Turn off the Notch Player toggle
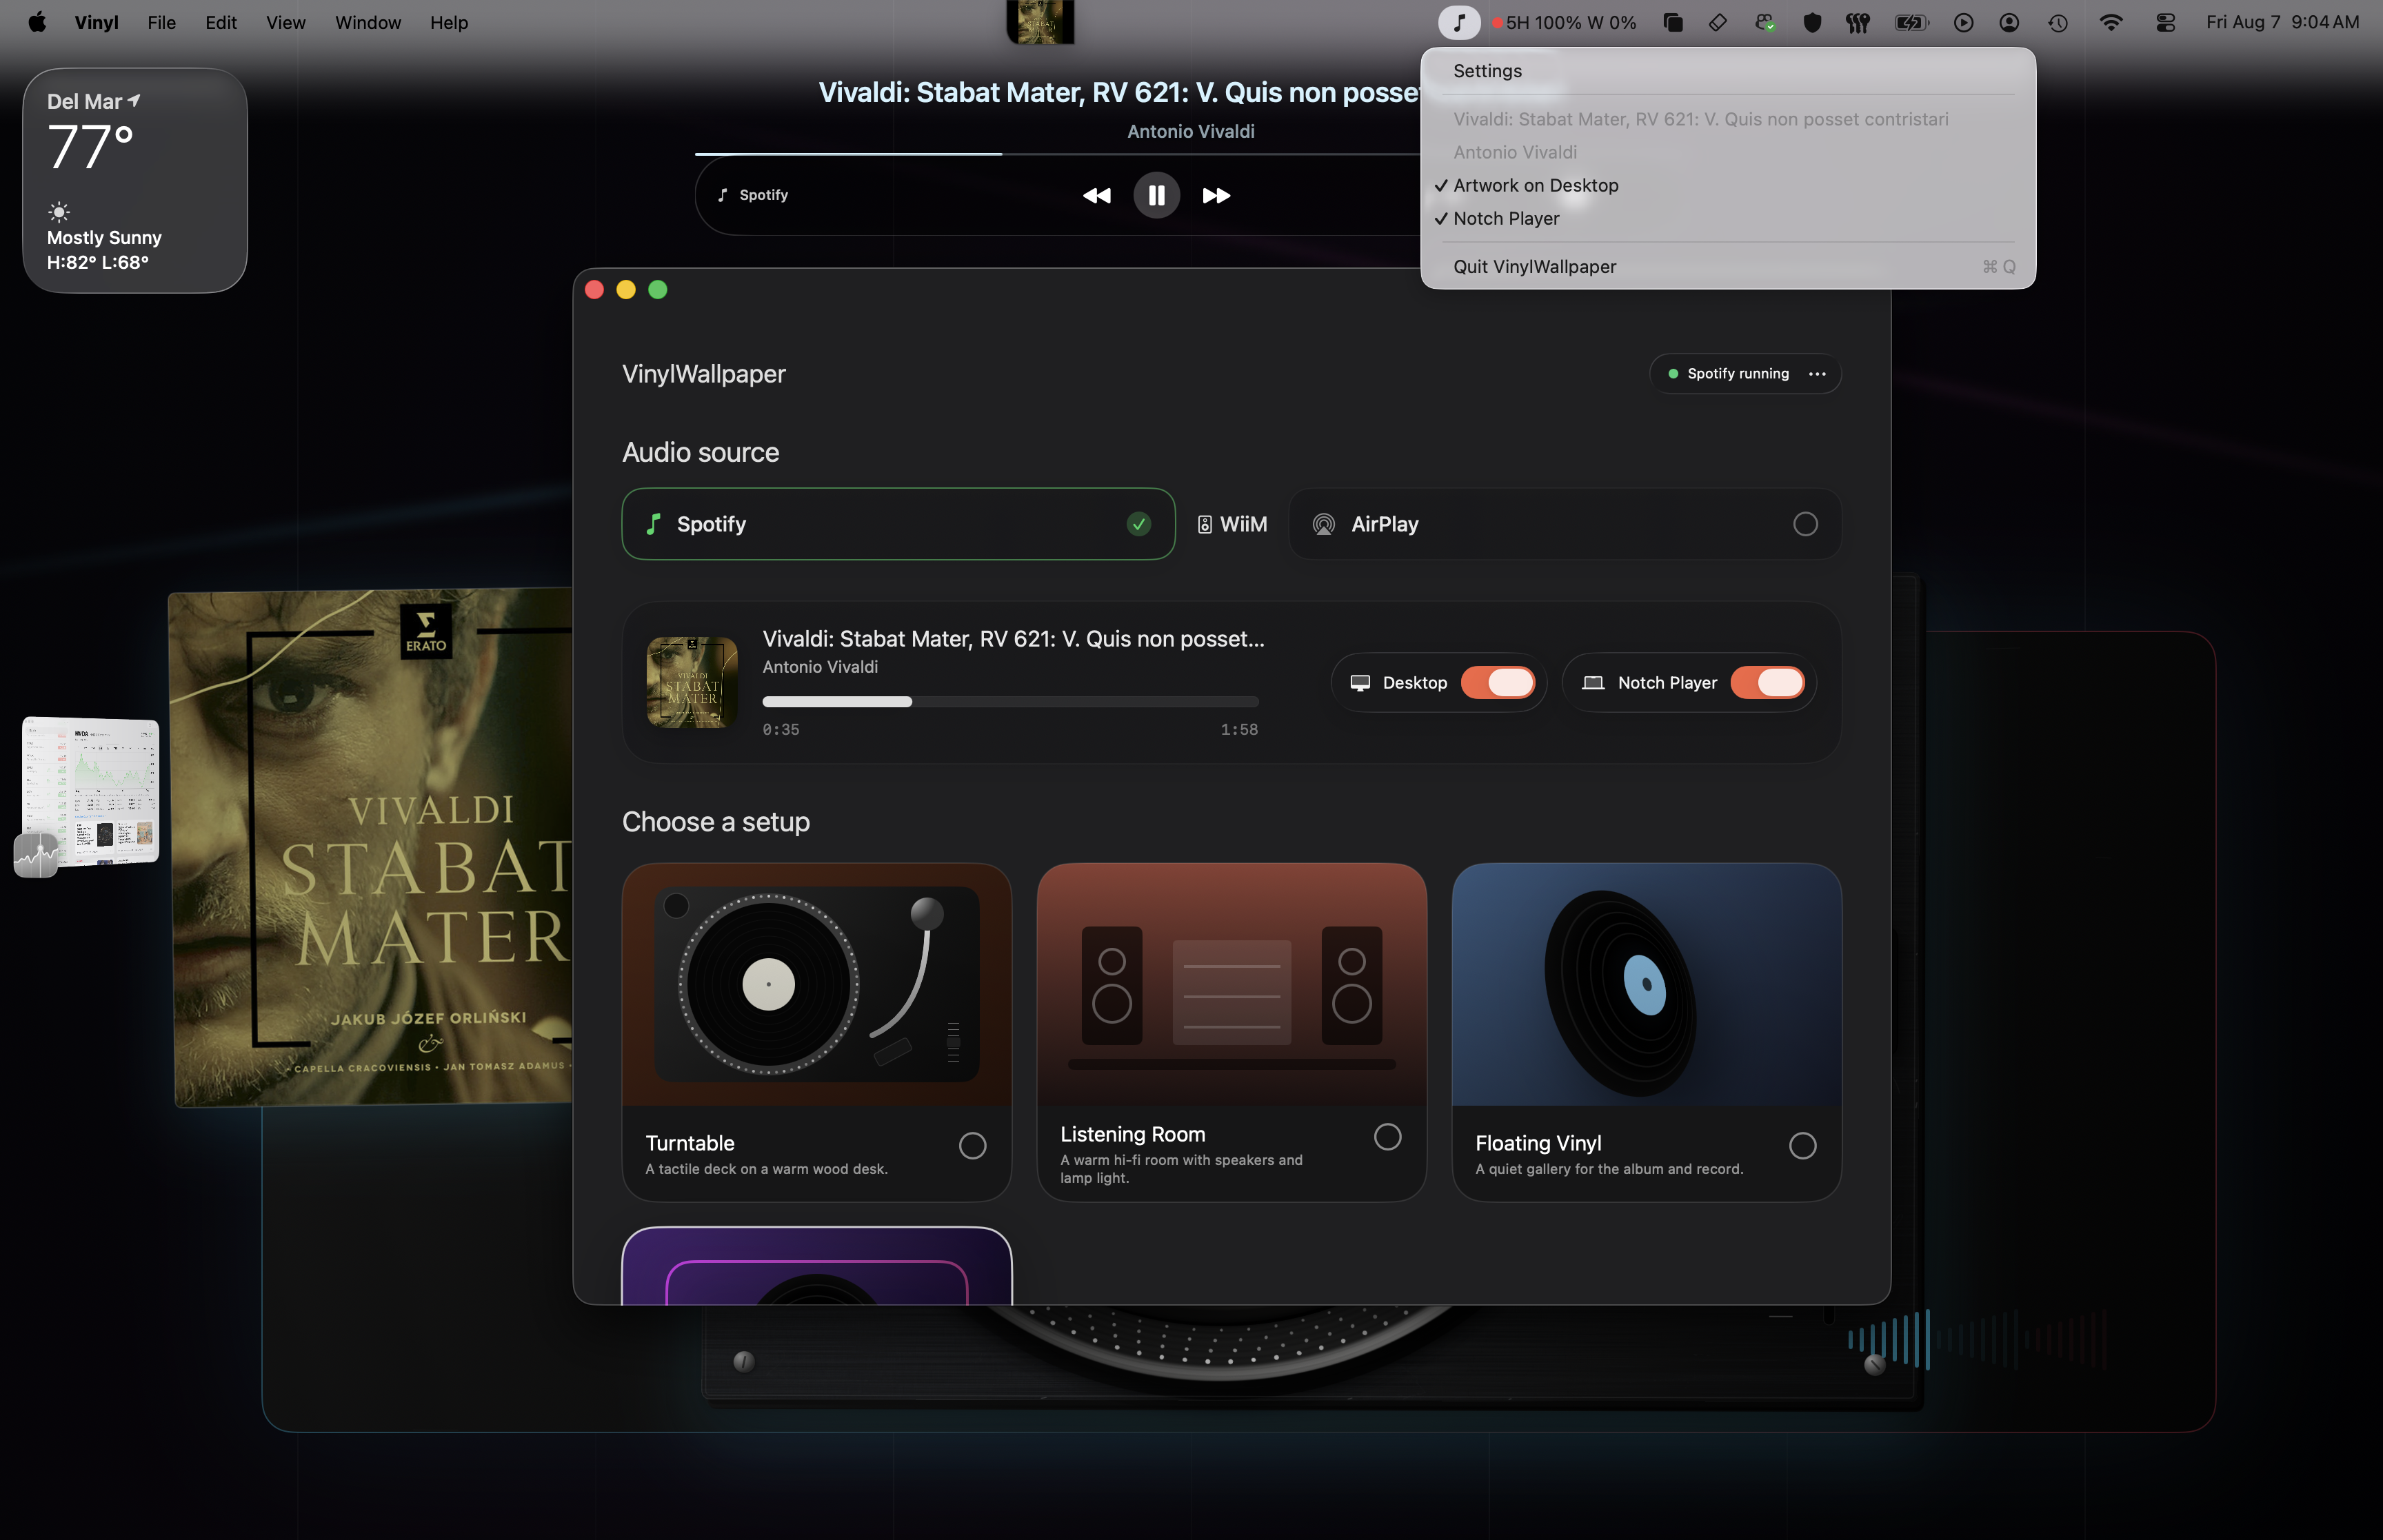The height and width of the screenshot is (1540, 2383). point(1767,683)
